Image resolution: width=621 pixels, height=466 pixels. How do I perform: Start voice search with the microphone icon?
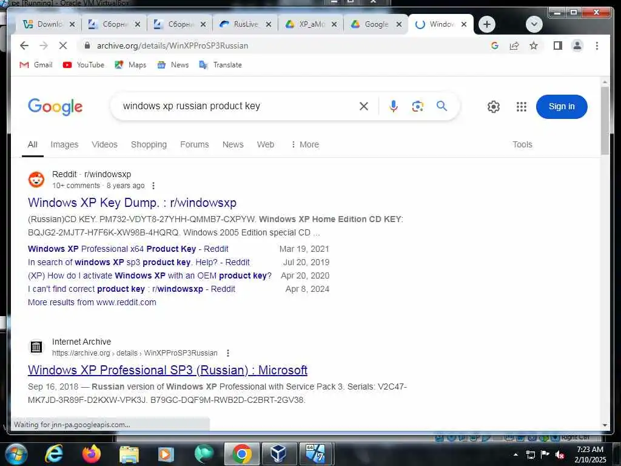tap(393, 106)
